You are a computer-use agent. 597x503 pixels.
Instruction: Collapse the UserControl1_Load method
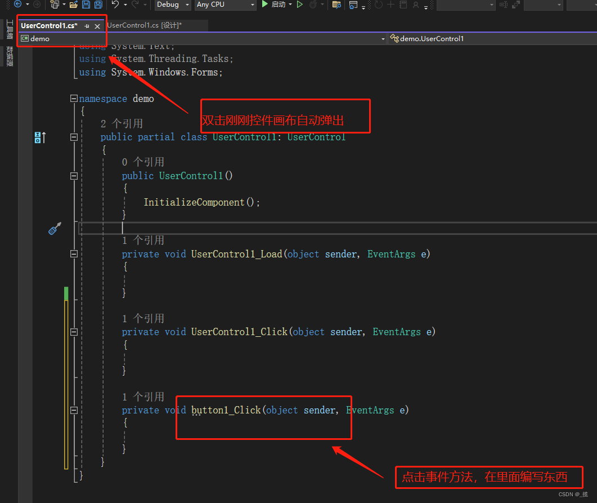click(74, 253)
